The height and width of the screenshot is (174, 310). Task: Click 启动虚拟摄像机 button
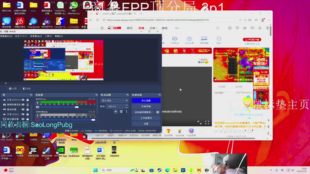[x=143, y=112]
